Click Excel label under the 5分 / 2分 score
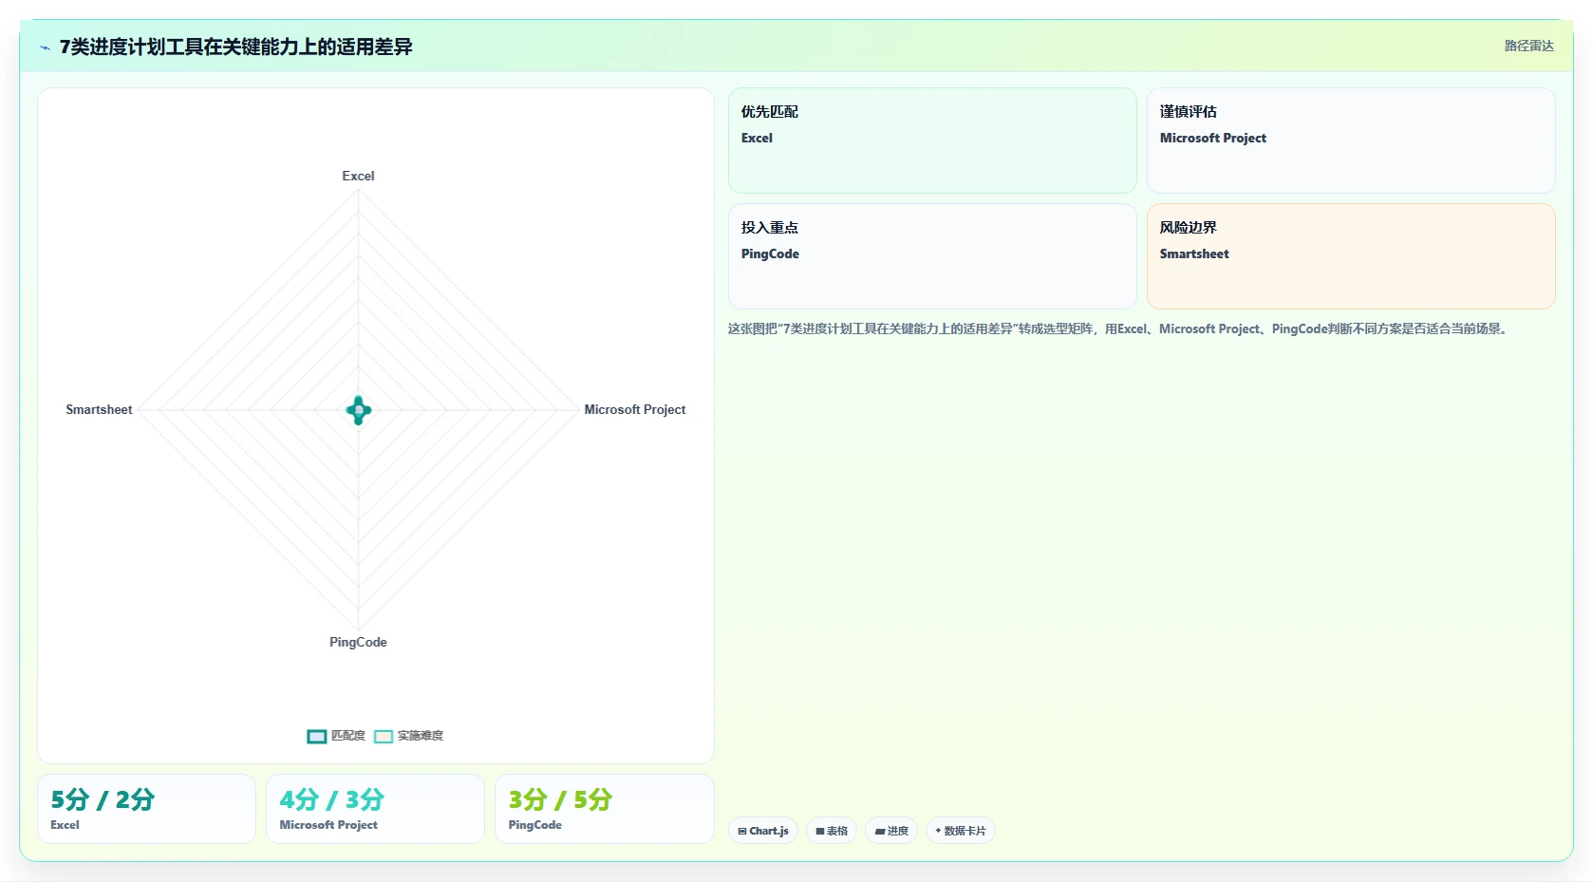Screen dimensions: 1593x882 click(x=65, y=825)
